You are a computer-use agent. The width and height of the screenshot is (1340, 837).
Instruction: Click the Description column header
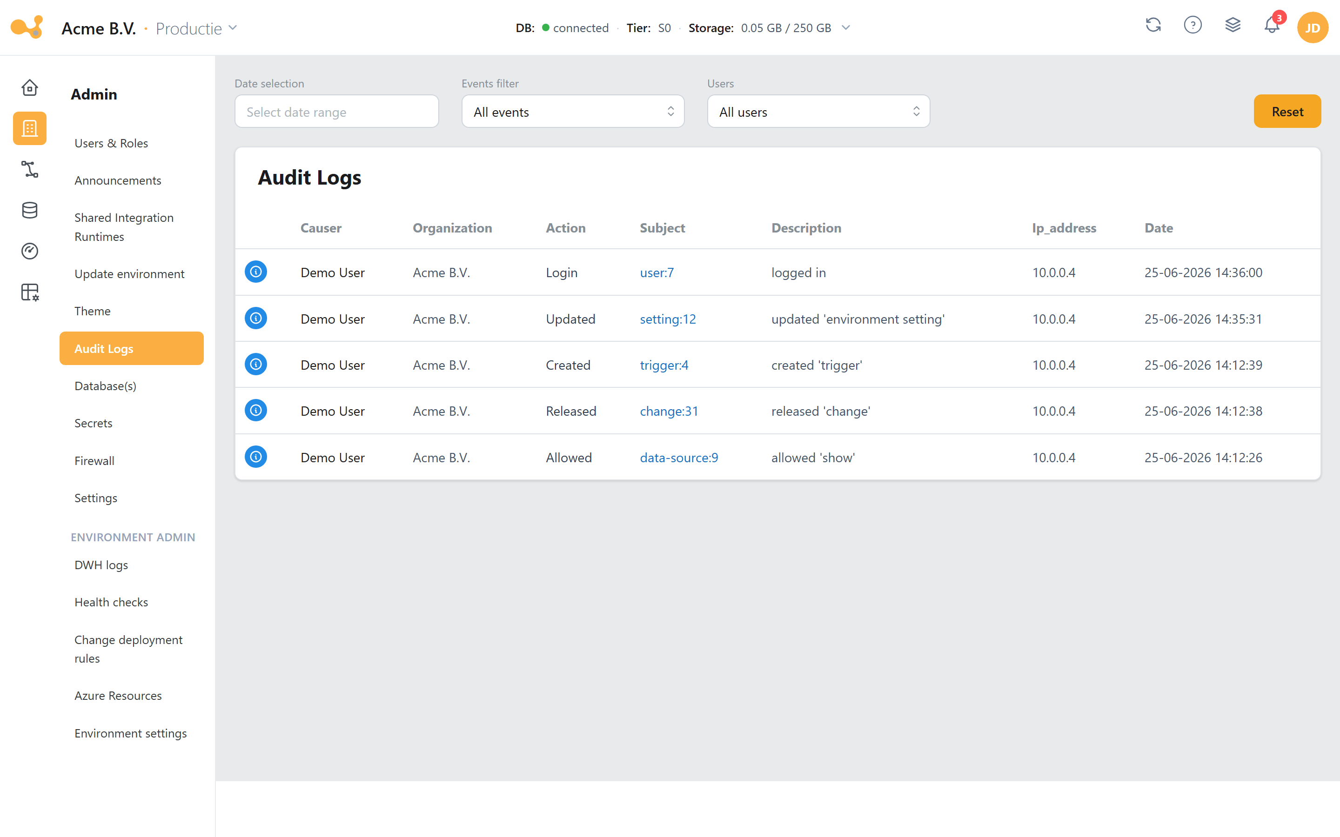[806, 227]
